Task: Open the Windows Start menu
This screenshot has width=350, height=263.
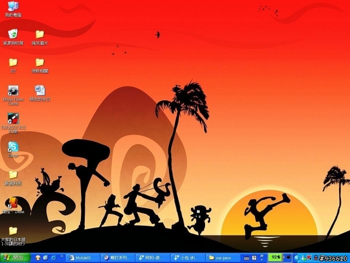Action: click(15, 258)
